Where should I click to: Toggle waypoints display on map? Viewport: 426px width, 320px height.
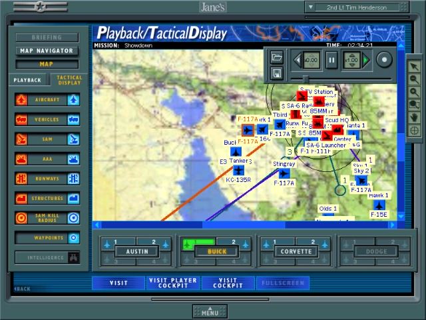[73, 238]
